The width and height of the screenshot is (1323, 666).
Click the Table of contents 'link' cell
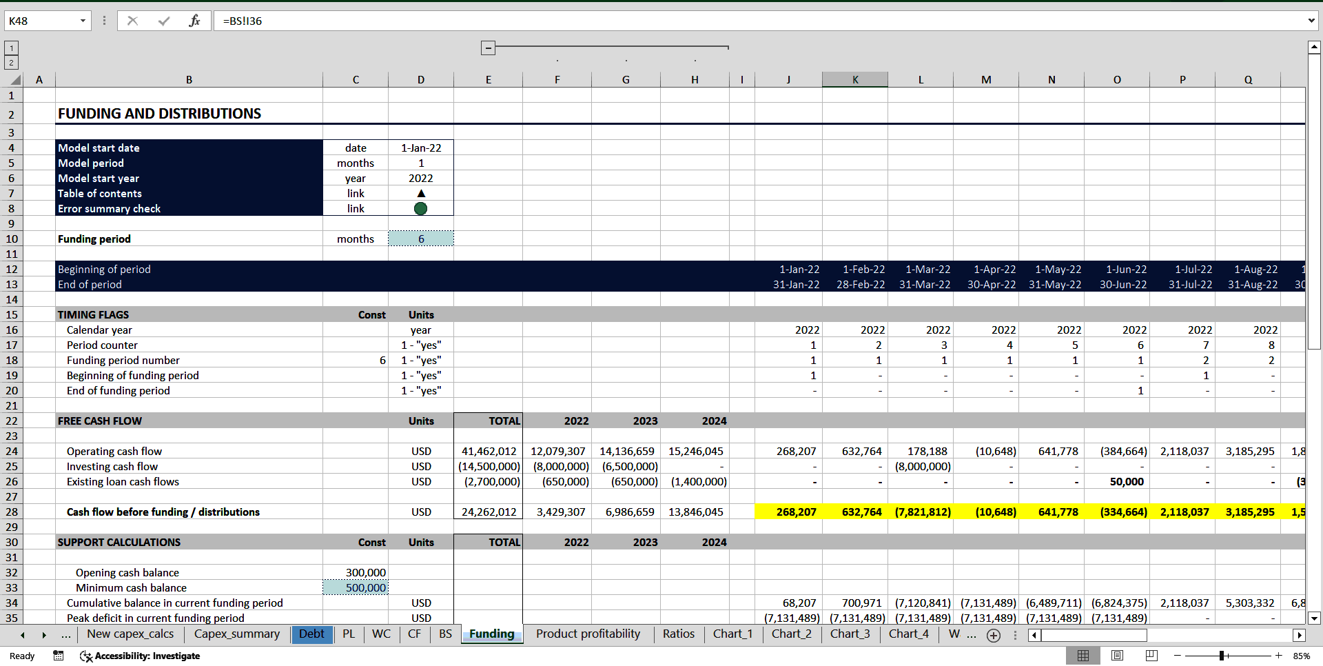(356, 193)
